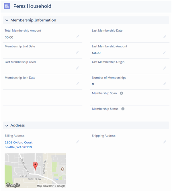Edit Total Membership Amount pencil icon
The width and height of the screenshot is (172, 192).
(x=77, y=37)
